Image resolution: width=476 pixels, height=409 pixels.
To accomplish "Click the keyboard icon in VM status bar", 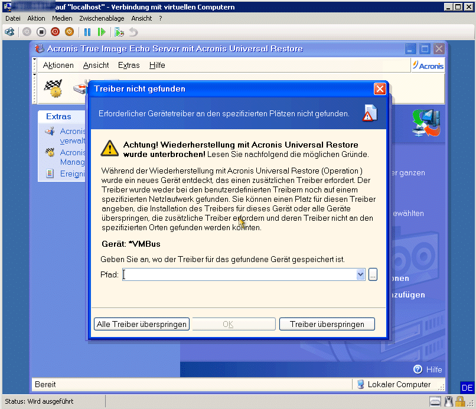I will (435, 401).
